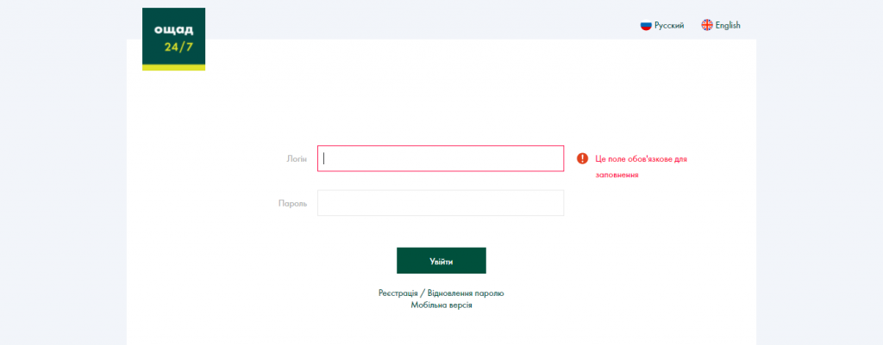Click the Пароль field label

pyautogui.click(x=293, y=203)
